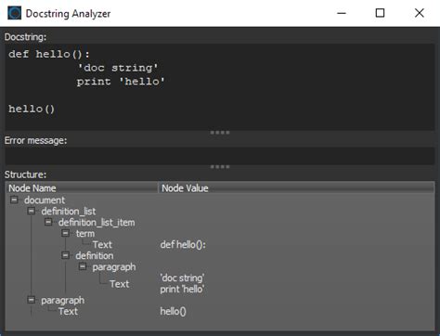440x336 pixels.
Task: Select Text item with 'def hello():' value
Action: pos(102,245)
